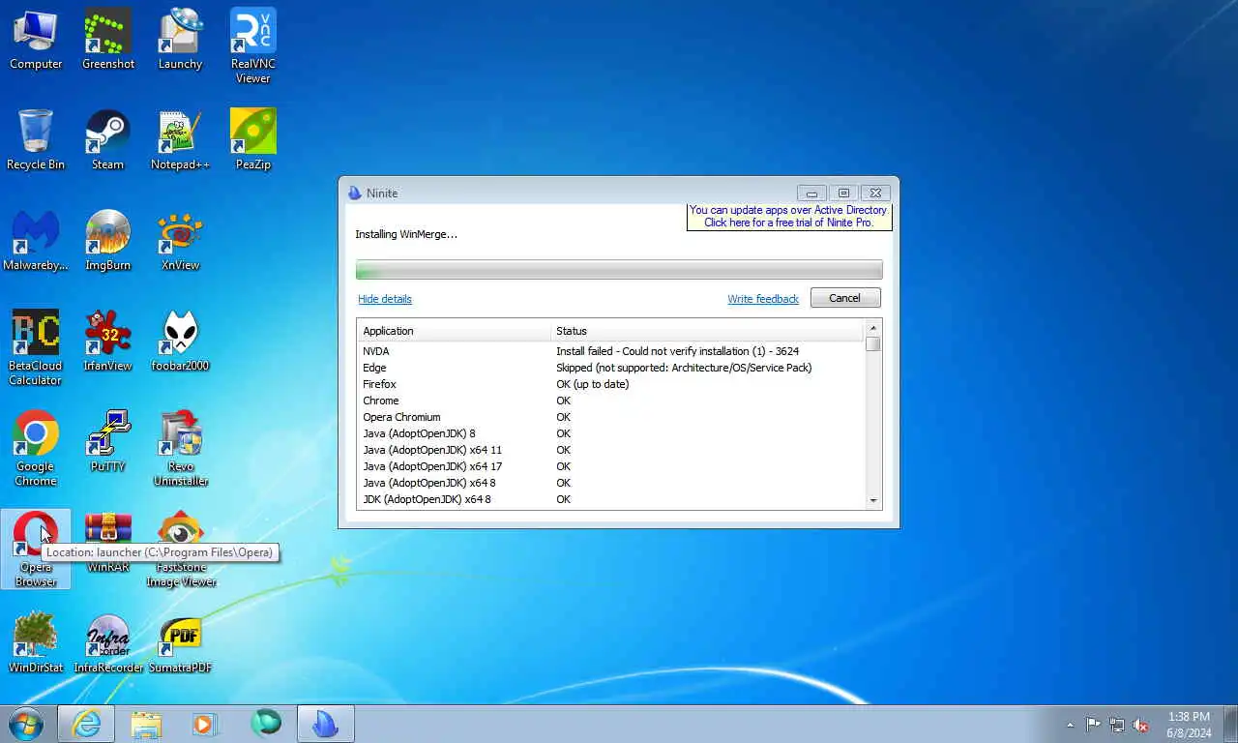
Task: Select the IrfanView desktop shortcut
Action: coord(107,341)
